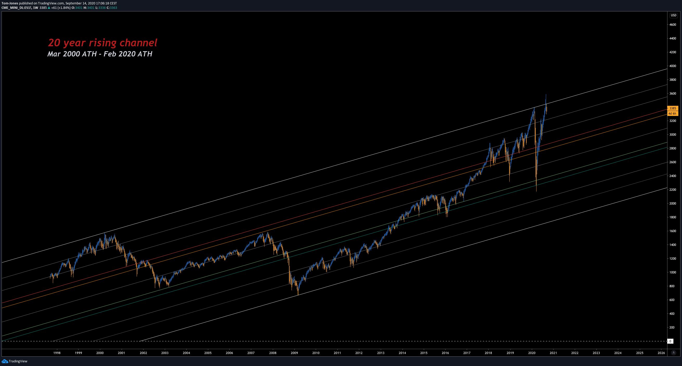Screen dimensions: 682x366
Task: Click the 3600 price scale label
Action: 673,94
